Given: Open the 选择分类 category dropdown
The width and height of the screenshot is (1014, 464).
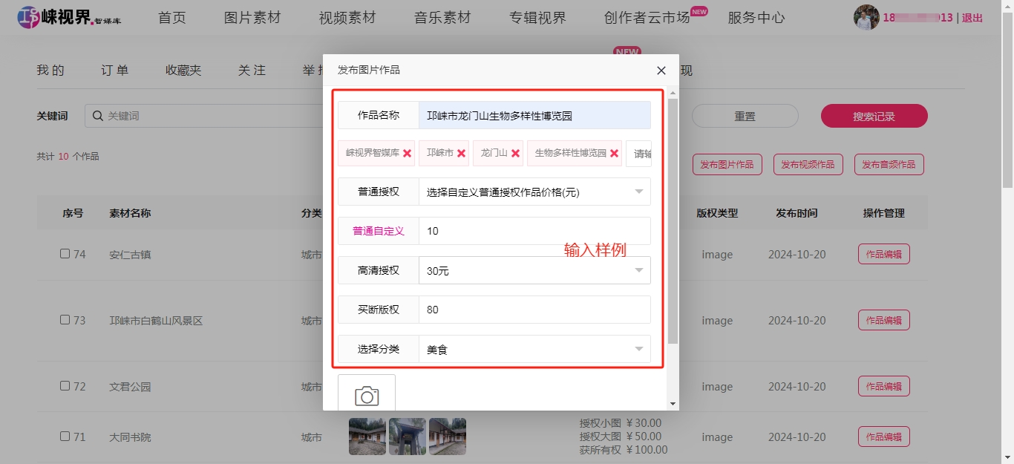Looking at the screenshot, I should coord(534,349).
